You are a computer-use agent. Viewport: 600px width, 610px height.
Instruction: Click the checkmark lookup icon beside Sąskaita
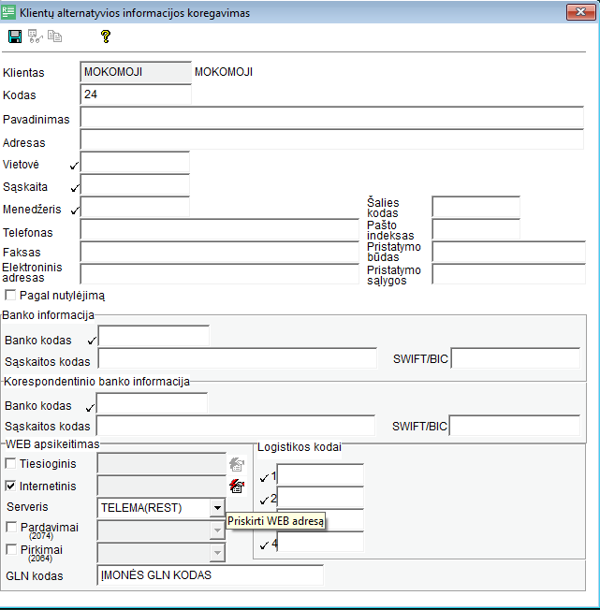pyautogui.click(x=74, y=188)
